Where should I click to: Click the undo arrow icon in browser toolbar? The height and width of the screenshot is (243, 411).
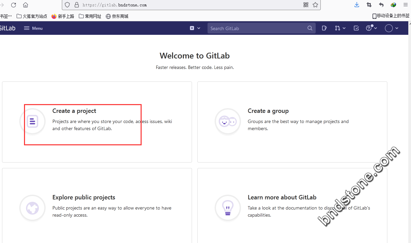coord(381,5)
